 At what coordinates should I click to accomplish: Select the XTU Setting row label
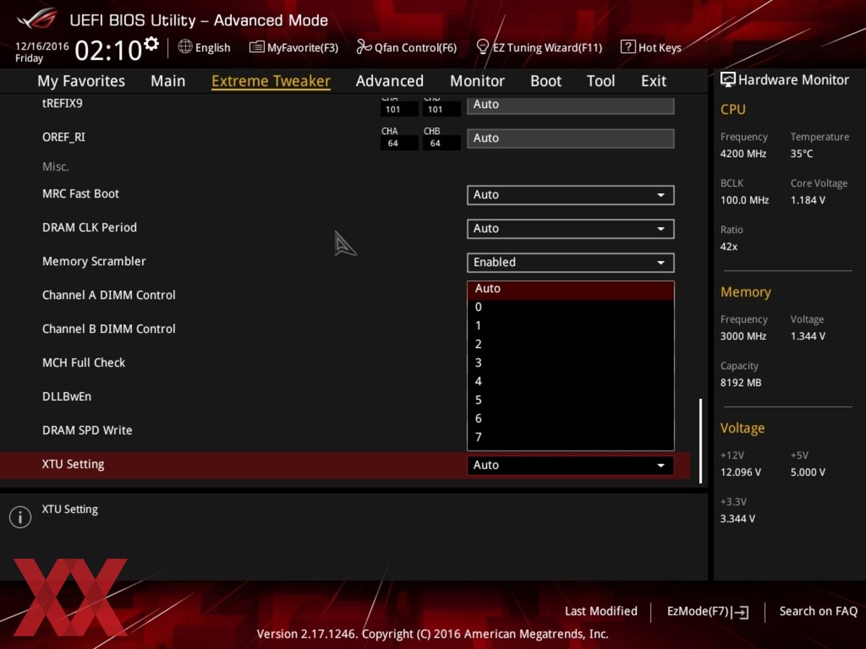pos(73,464)
